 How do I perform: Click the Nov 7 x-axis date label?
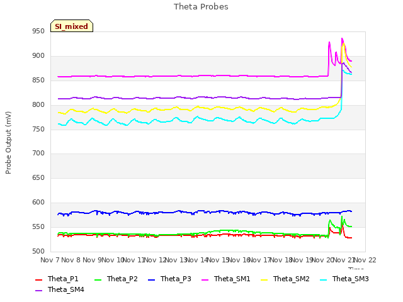(50, 260)
